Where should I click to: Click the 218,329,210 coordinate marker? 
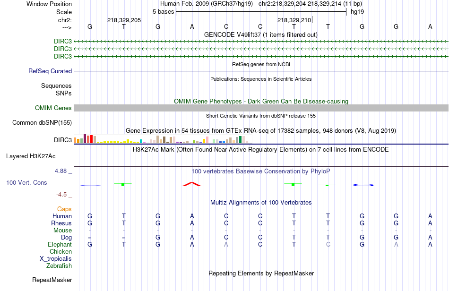(294, 20)
